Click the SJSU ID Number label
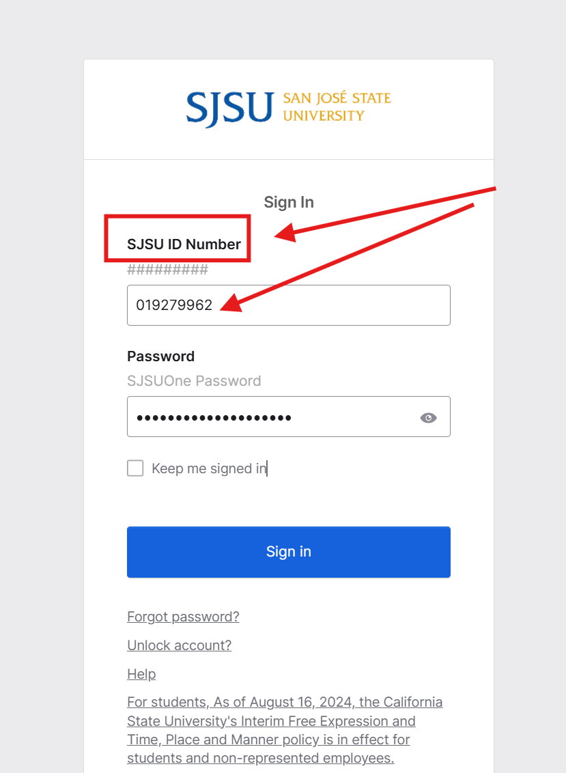The image size is (566, 773). point(184,244)
